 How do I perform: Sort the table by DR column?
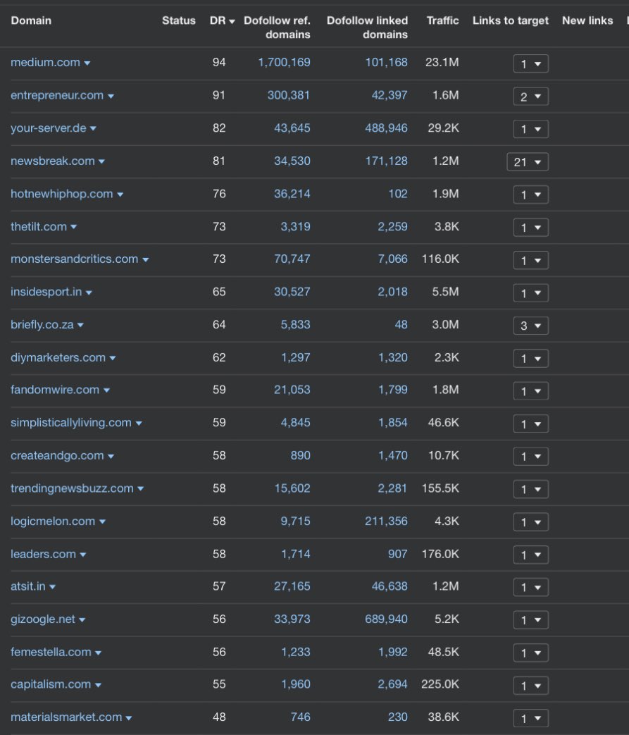pos(222,20)
